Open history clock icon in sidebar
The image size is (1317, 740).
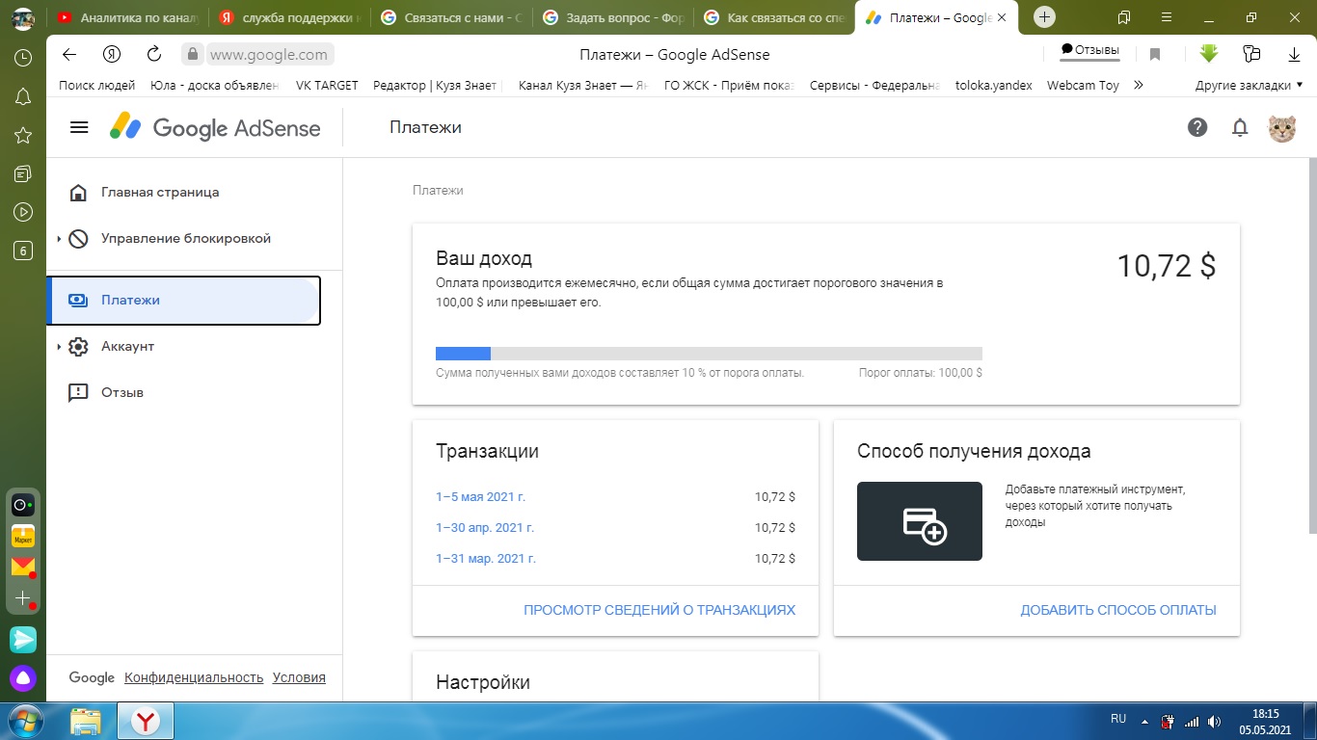(23, 58)
